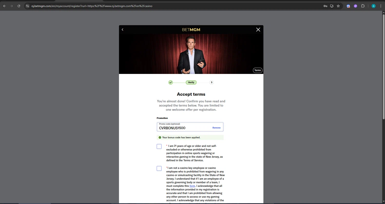385x204 pixels.
Task: Open the Chrome profile avatar
Action: [373, 6]
